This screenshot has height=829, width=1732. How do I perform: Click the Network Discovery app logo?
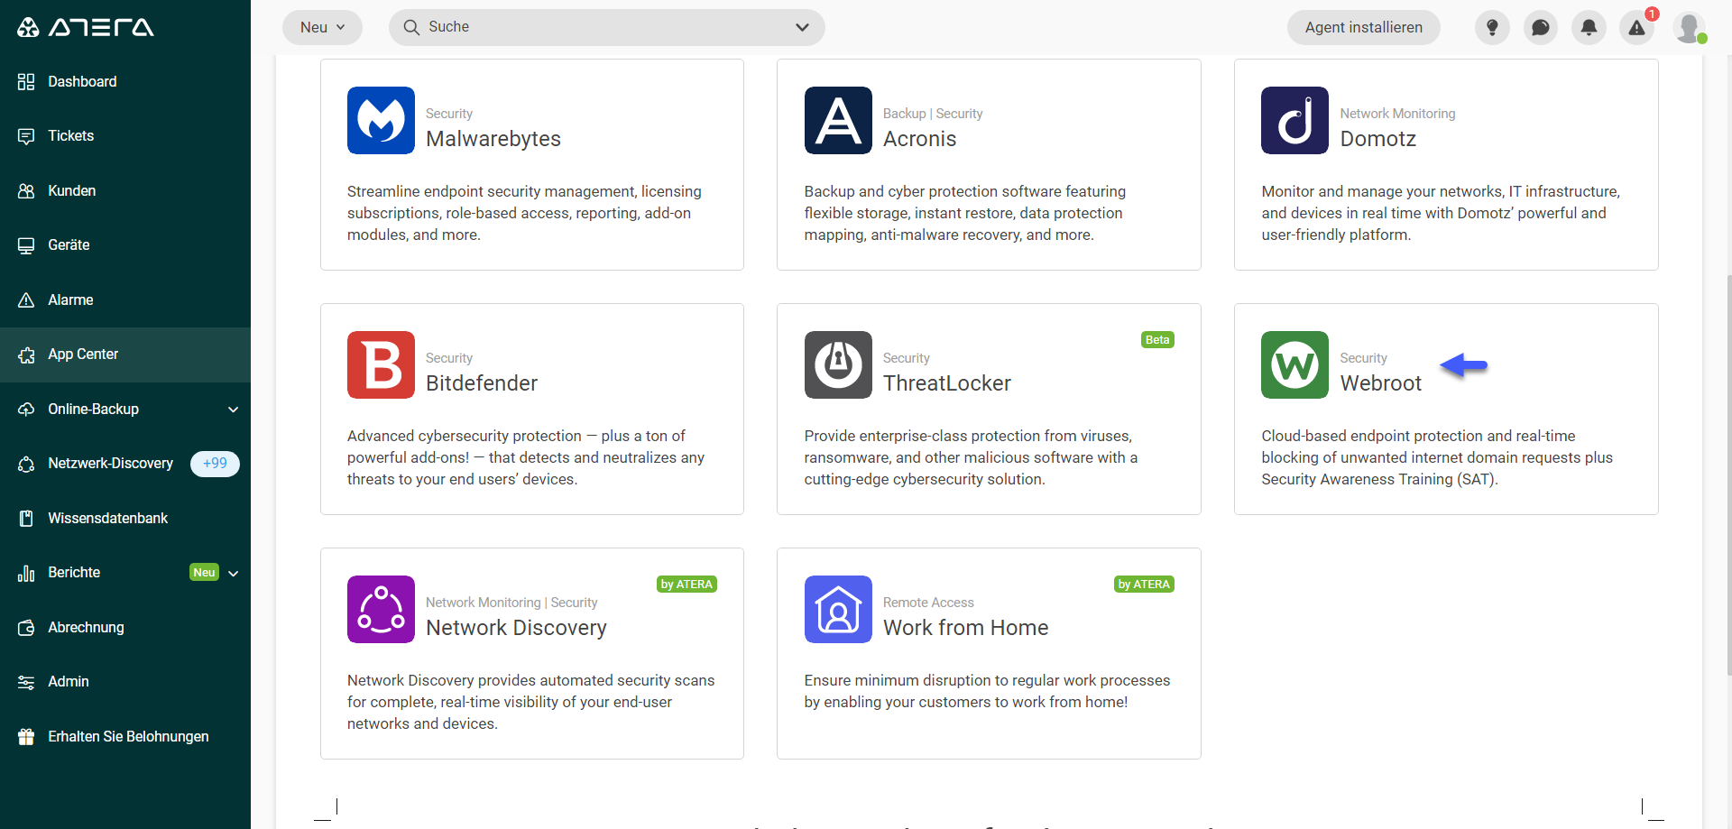381,609
